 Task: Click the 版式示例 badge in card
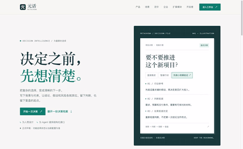pos(204,45)
